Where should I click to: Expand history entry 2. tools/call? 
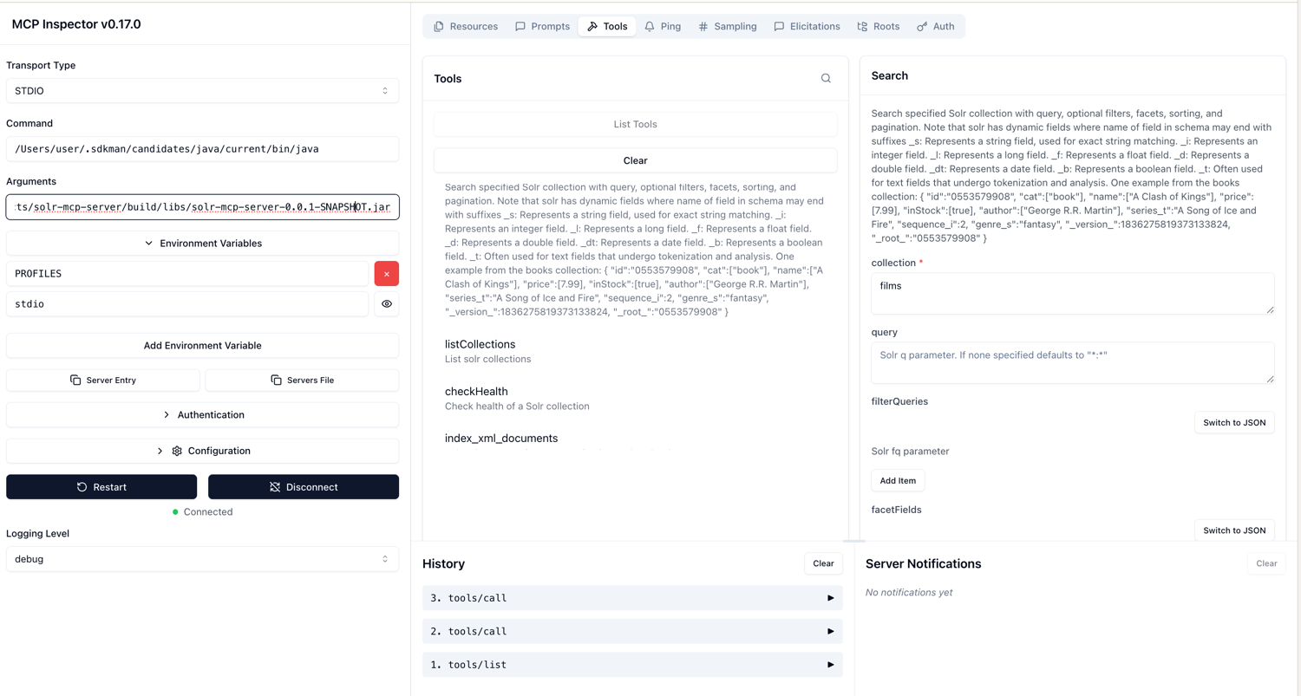(x=632, y=632)
